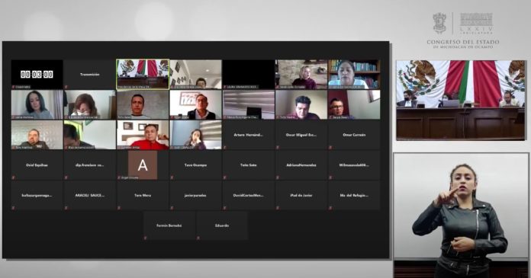Click muted mic icon on Eduardo tile
531x278 pixels.
coord(198,238)
